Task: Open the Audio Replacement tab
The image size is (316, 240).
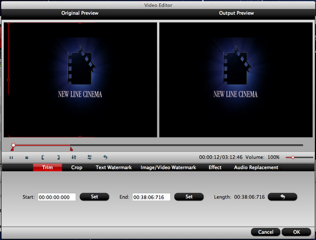Action: click(x=256, y=167)
